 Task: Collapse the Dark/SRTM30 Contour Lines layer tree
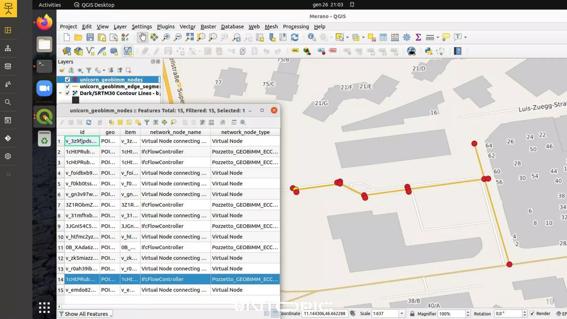[60, 93]
